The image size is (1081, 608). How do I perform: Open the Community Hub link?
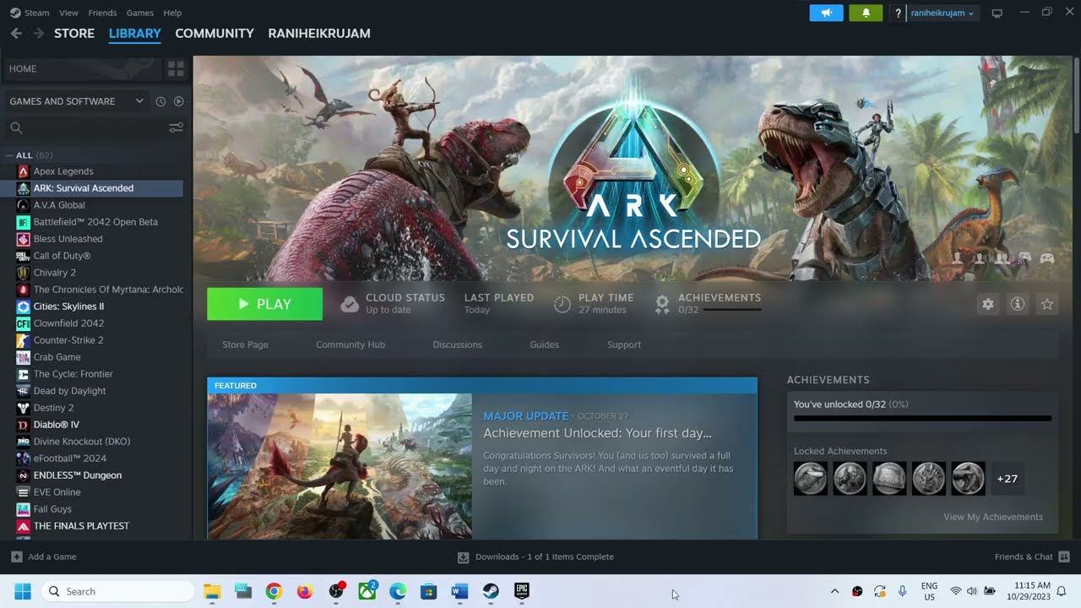point(350,345)
